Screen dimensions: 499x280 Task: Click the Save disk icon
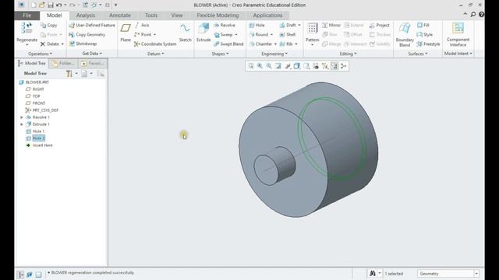[x=50, y=5]
